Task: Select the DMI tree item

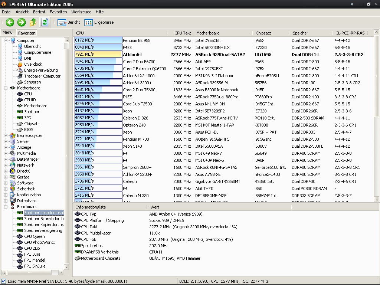Action: coord(27,58)
